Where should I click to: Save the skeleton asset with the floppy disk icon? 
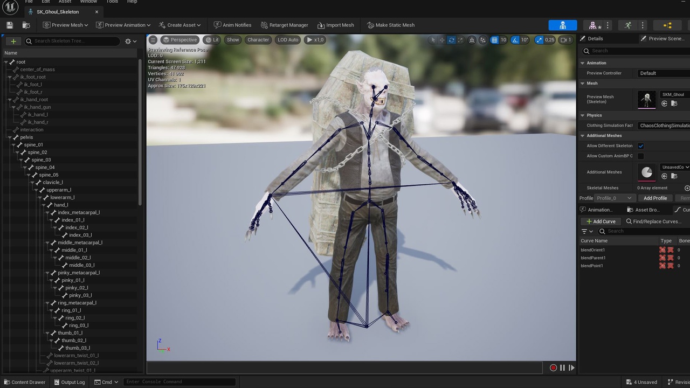[10, 25]
